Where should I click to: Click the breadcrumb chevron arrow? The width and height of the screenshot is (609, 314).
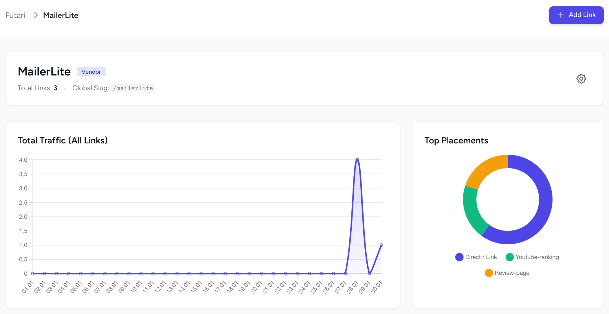pyautogui.click(x=36, y=15)
